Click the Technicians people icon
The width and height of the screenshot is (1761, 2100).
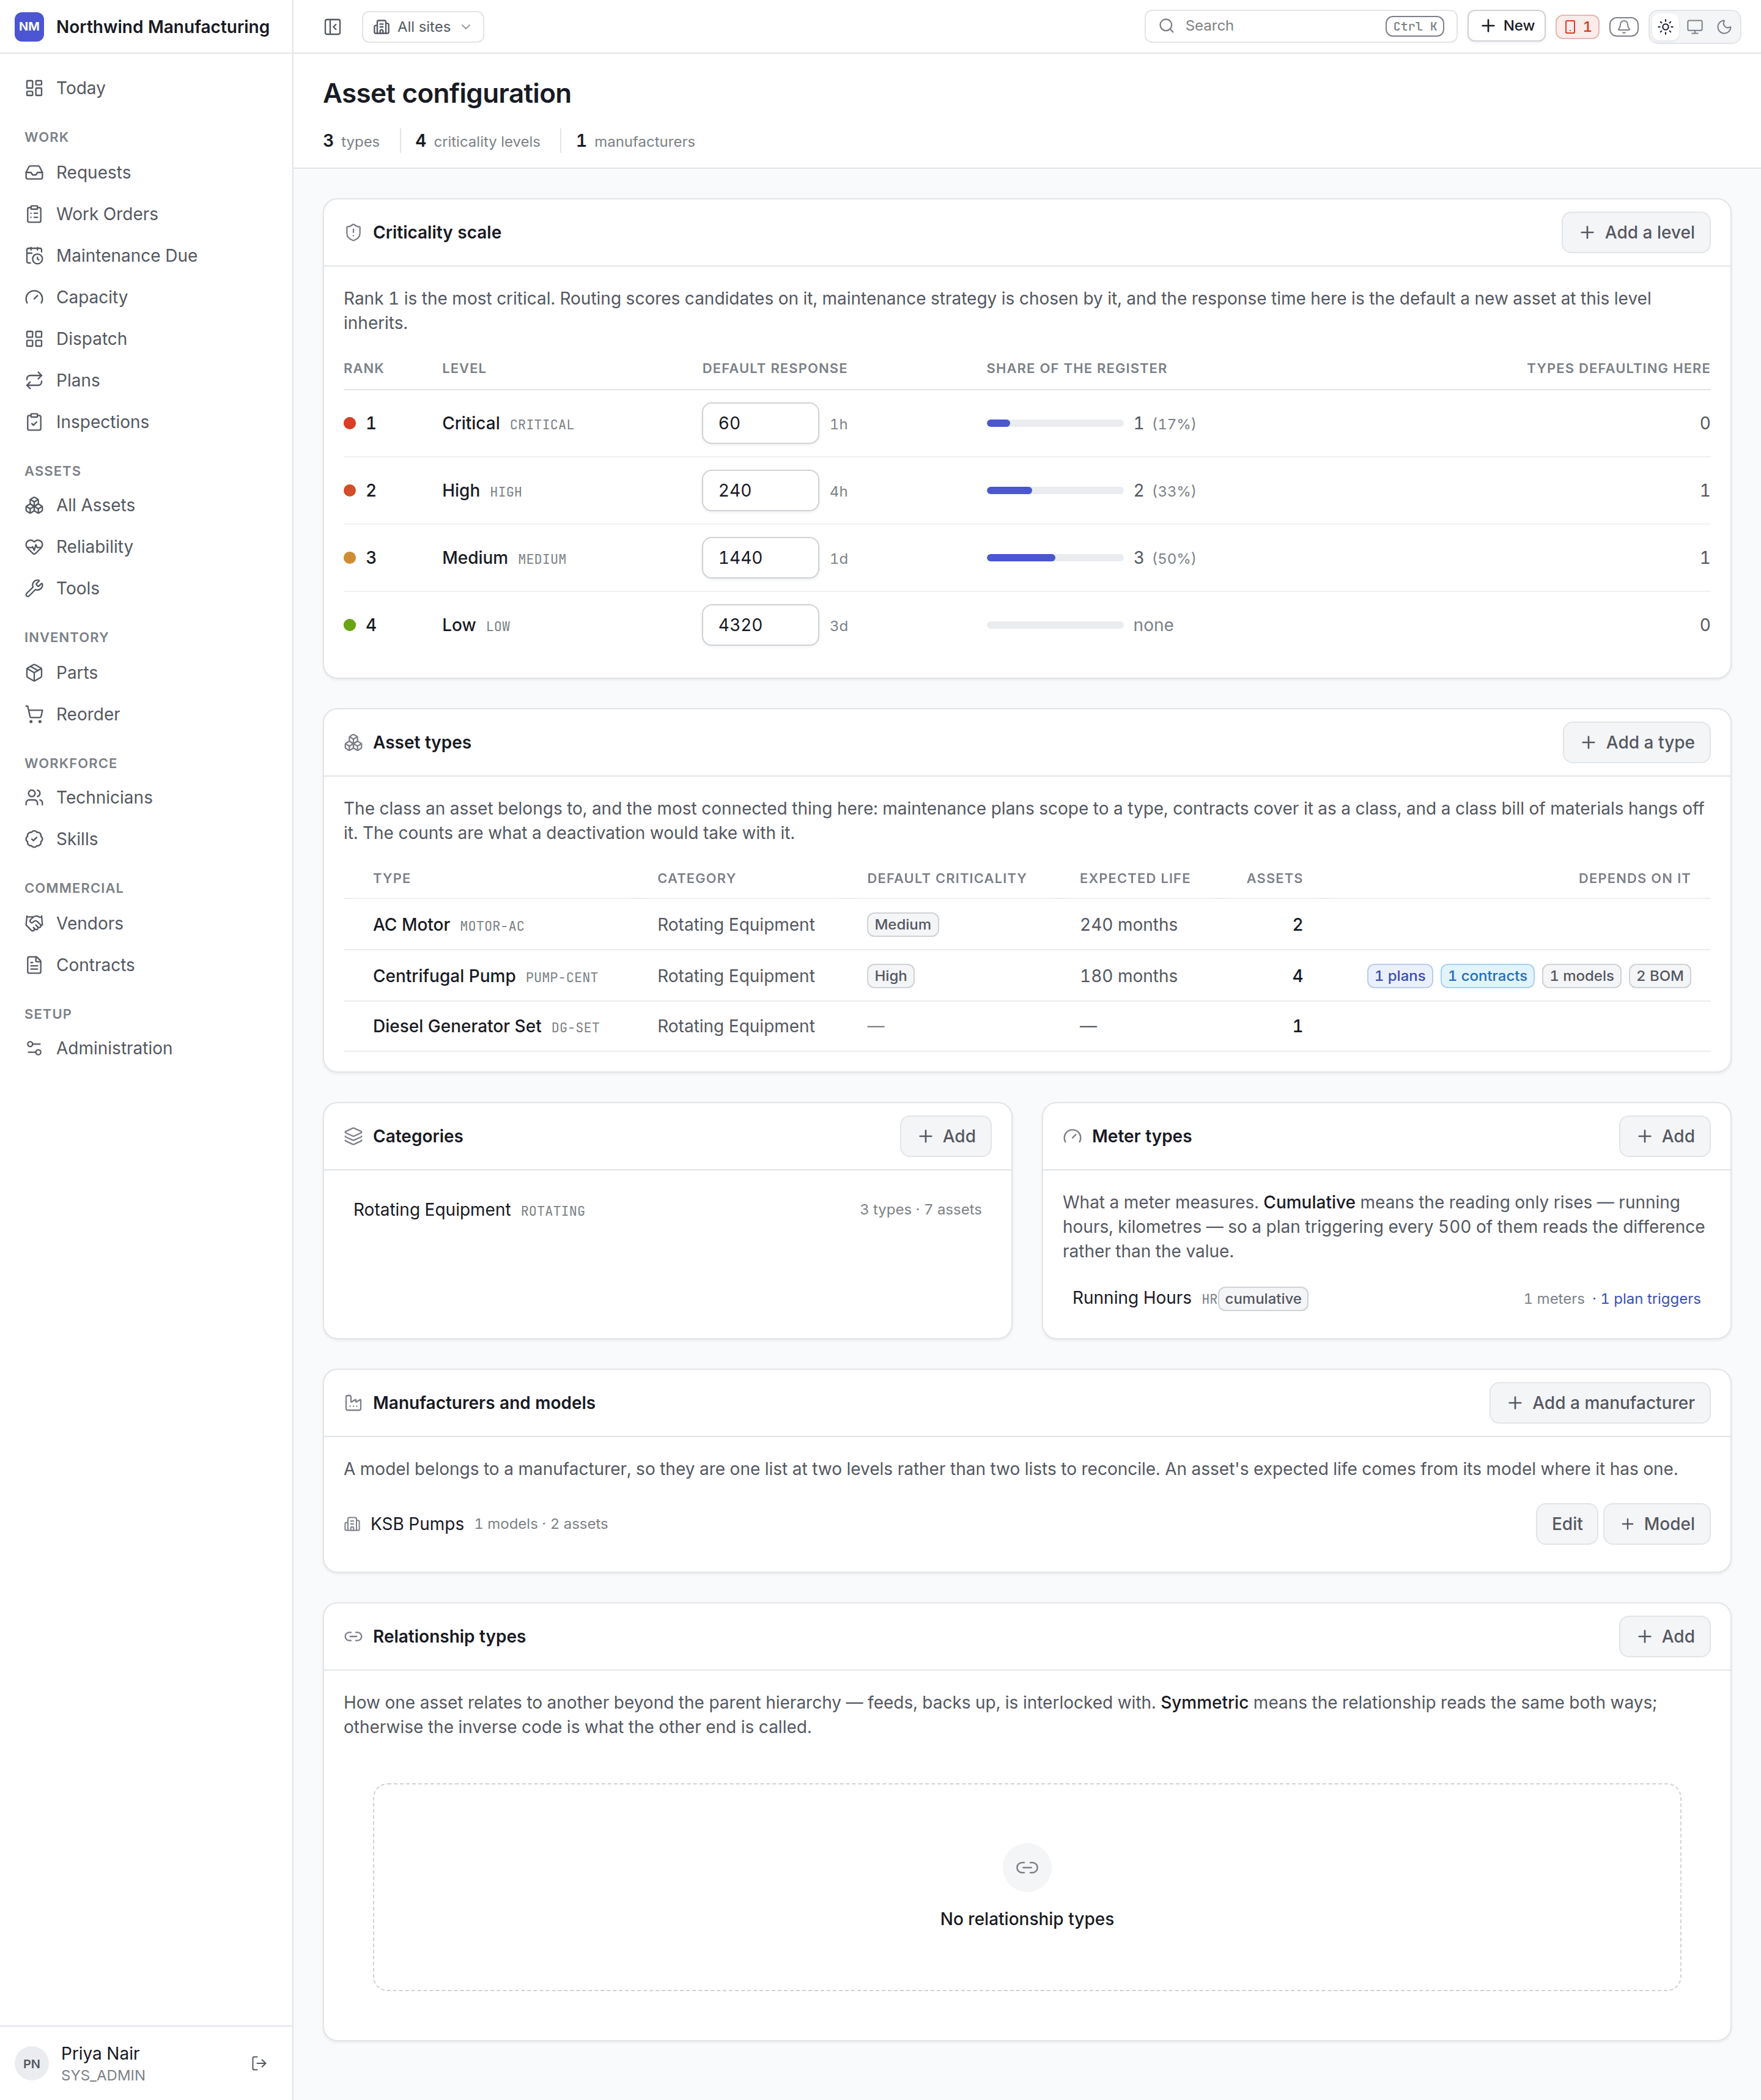coord(35,797)
